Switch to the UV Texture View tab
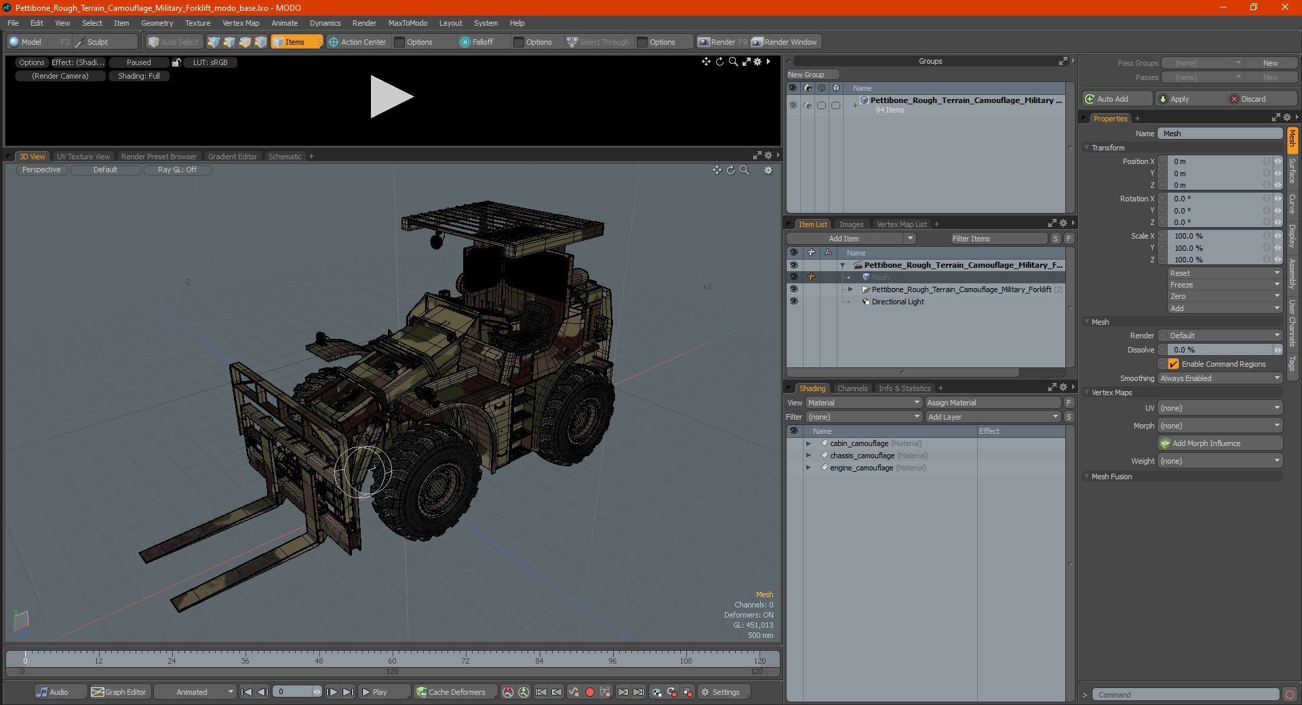Screen dimensions: 1302x705 (x=83, y=157)
